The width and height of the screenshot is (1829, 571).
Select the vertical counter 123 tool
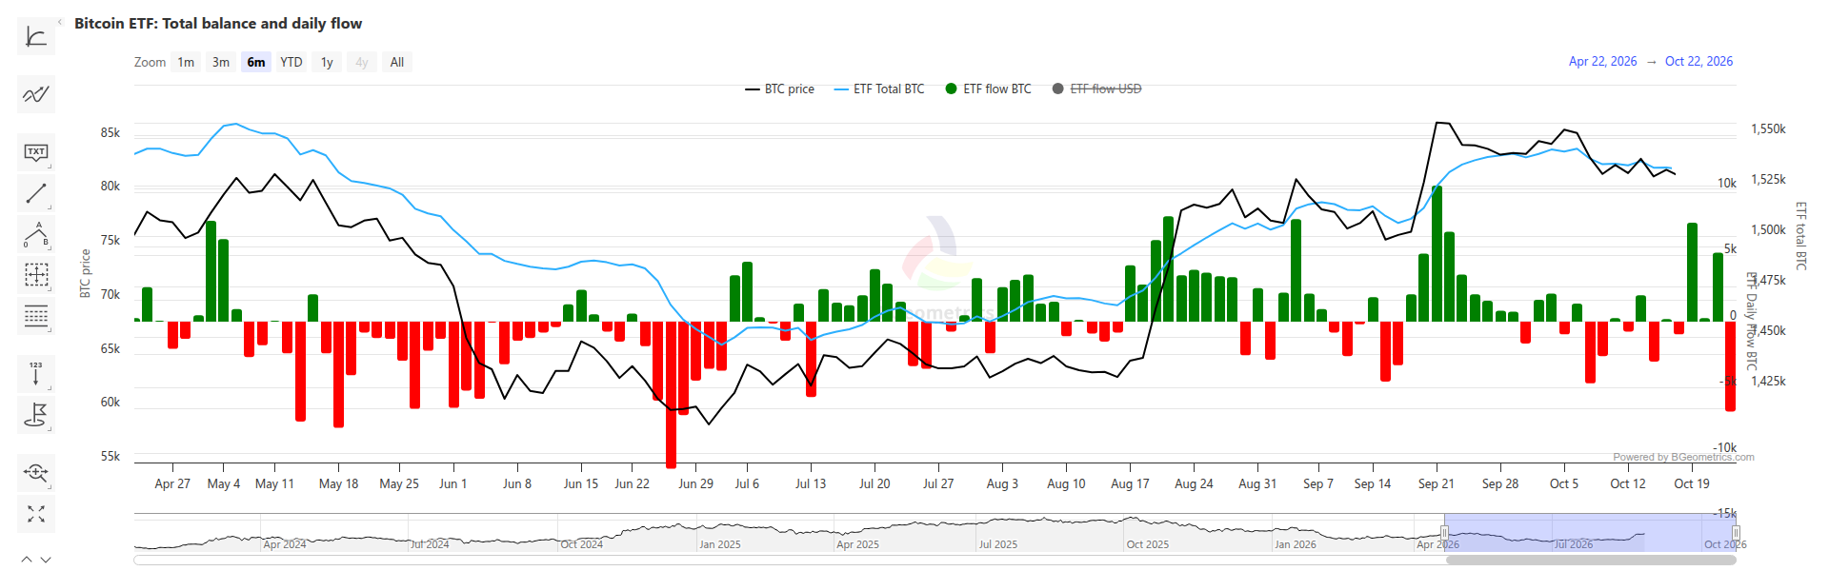[x=36, y=374]
